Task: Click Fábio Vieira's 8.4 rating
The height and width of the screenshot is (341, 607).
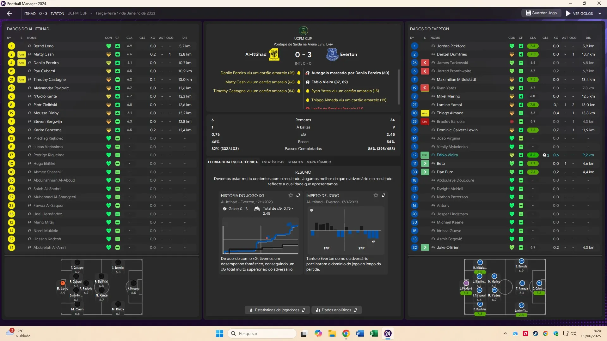Action: [533, 155]
